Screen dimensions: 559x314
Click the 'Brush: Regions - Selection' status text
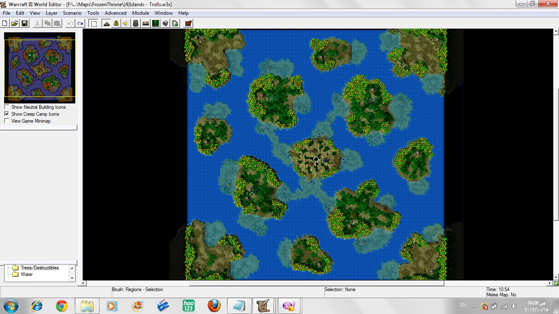click(x=137, y=289)
